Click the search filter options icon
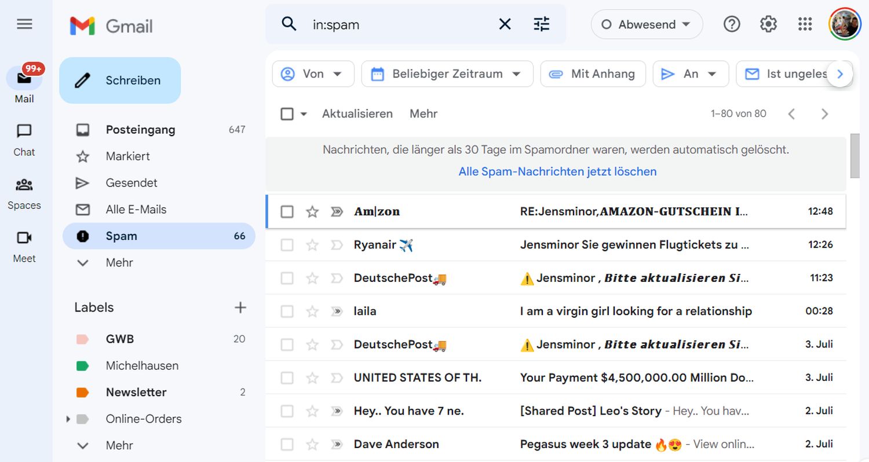The image size is (869, 462). pos(541,24)
